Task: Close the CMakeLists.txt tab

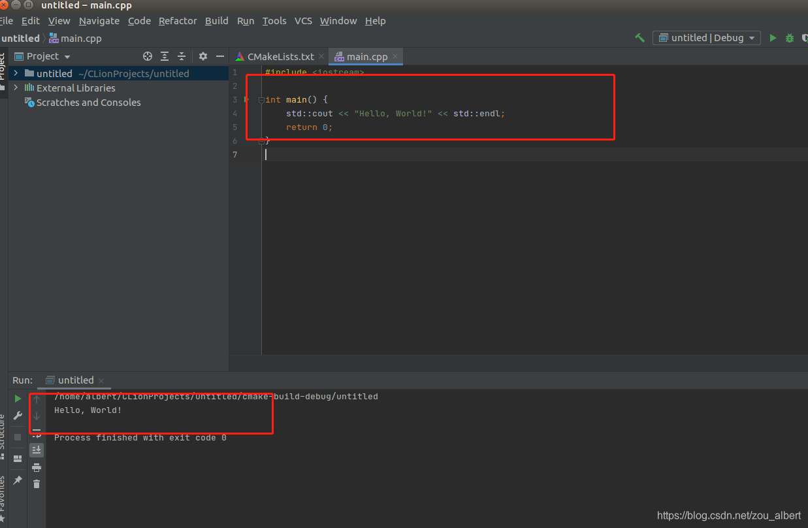Action: (321, 57)
